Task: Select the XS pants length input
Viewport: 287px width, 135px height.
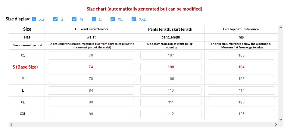Action: click(171, 55)
